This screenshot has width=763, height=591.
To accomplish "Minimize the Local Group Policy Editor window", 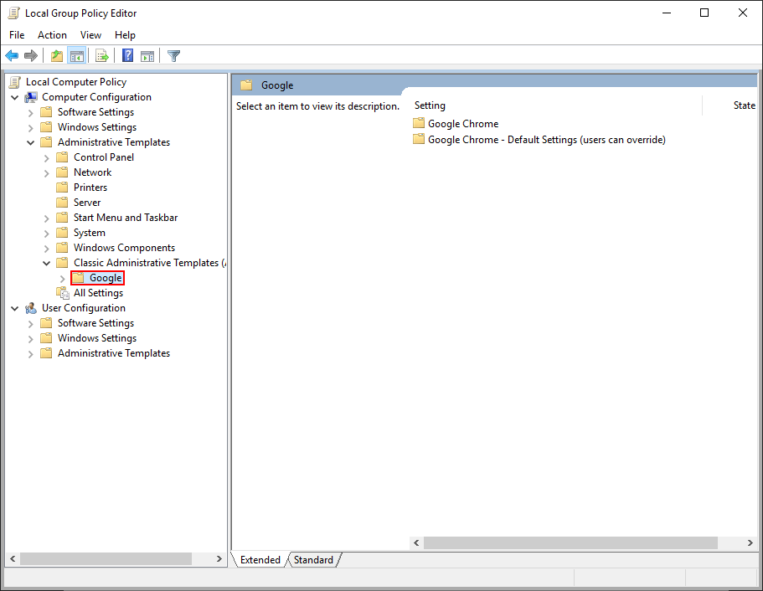I will (x=667, y=13).
